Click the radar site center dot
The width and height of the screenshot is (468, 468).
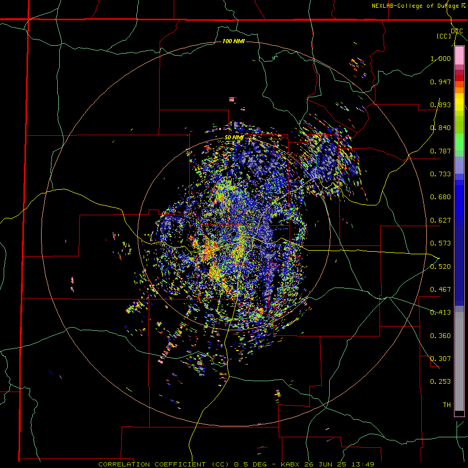point(234,233)
